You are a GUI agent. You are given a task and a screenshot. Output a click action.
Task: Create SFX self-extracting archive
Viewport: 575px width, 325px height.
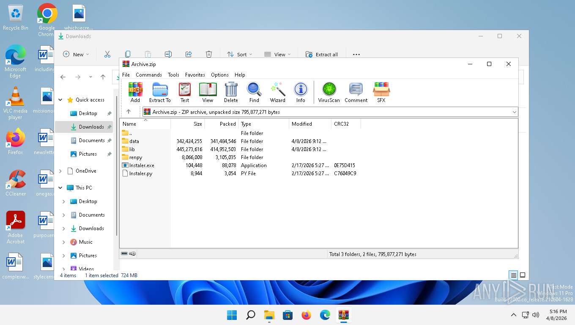pyautogui.click(x=381, y=92)
